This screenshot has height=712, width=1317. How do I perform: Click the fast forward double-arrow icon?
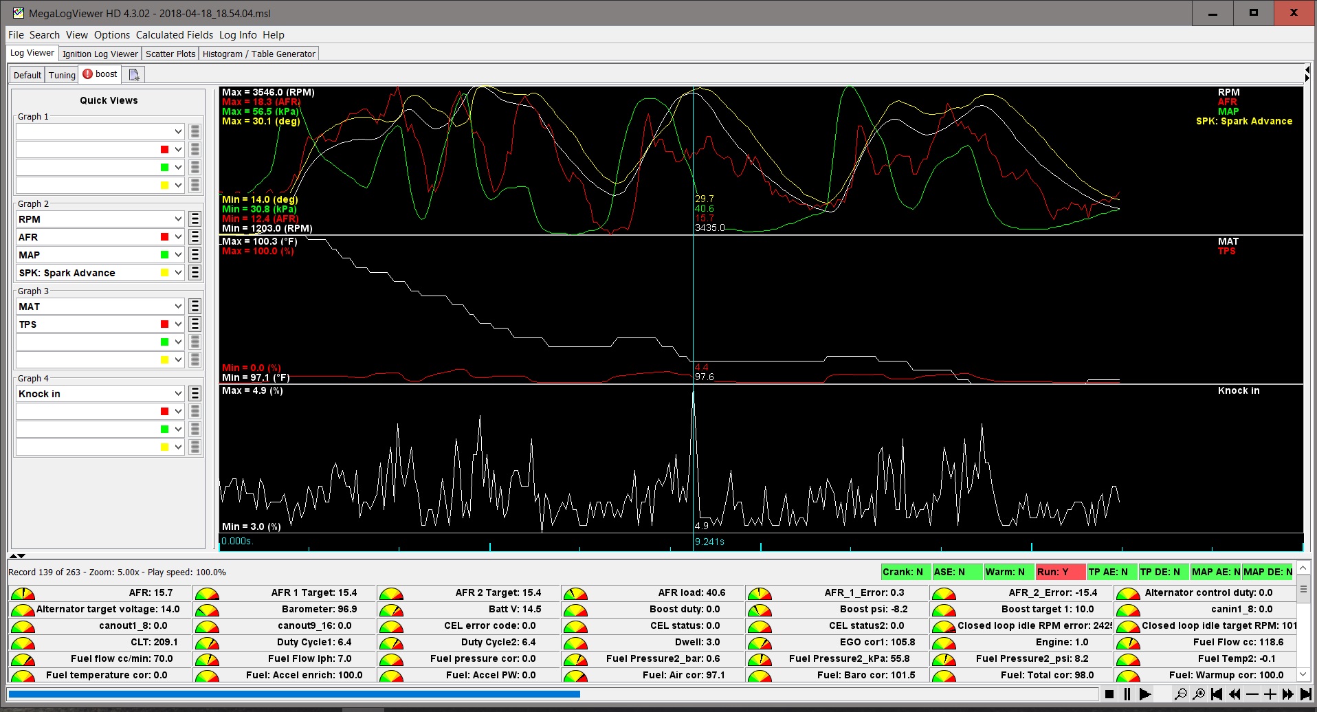[x=1288, y=694]
